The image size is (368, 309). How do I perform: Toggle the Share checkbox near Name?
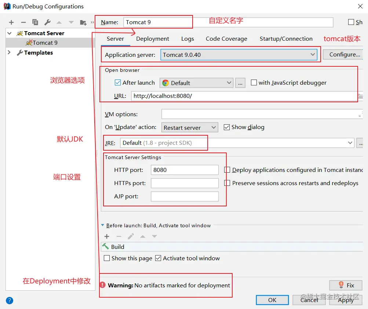click(351, 22)
